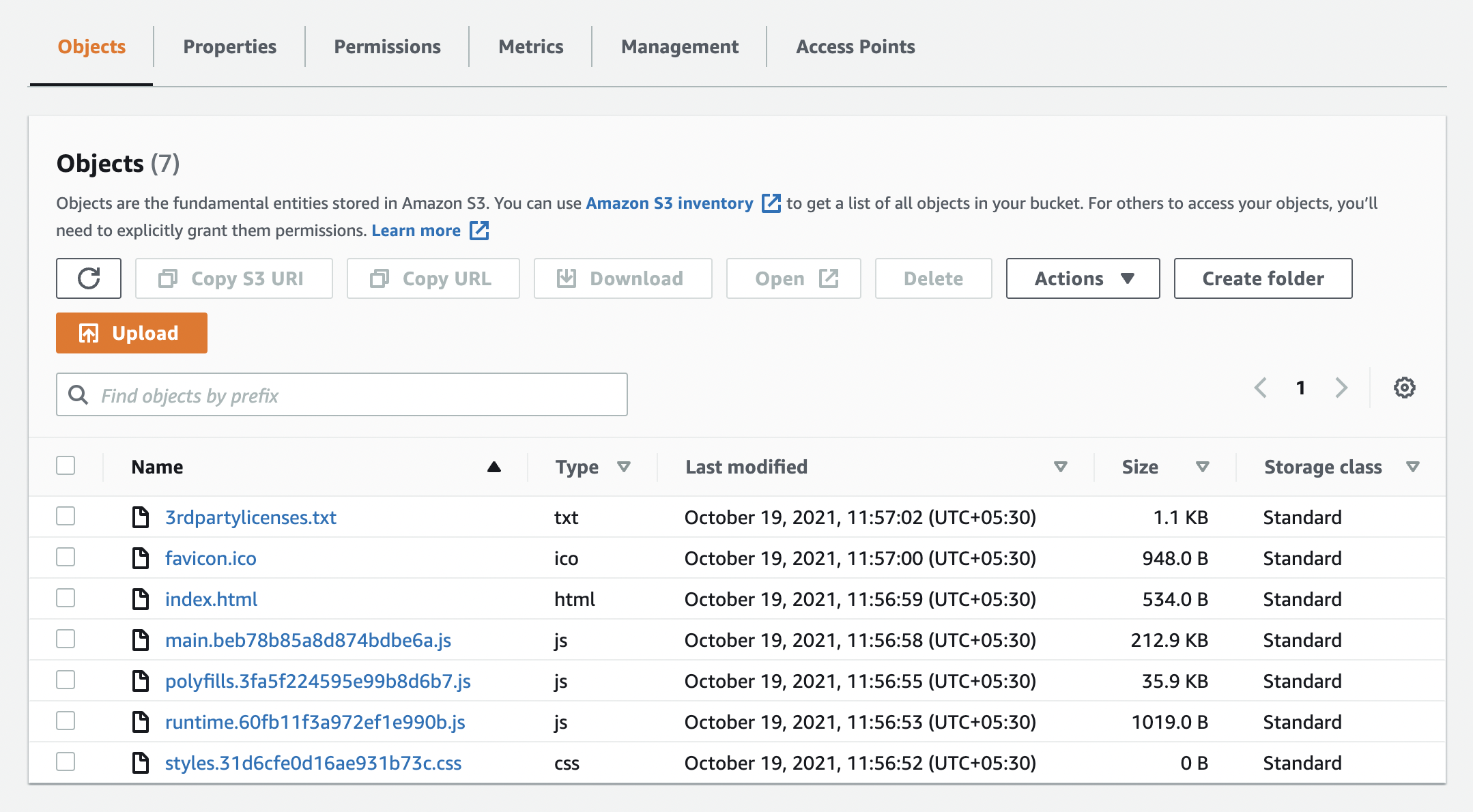Click the Delete button

pyautogui.click(x=934, y=278)
